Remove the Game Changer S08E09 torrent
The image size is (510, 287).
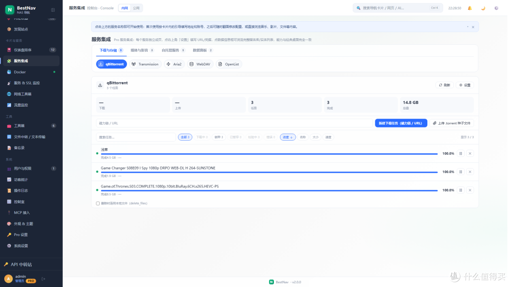470,172
